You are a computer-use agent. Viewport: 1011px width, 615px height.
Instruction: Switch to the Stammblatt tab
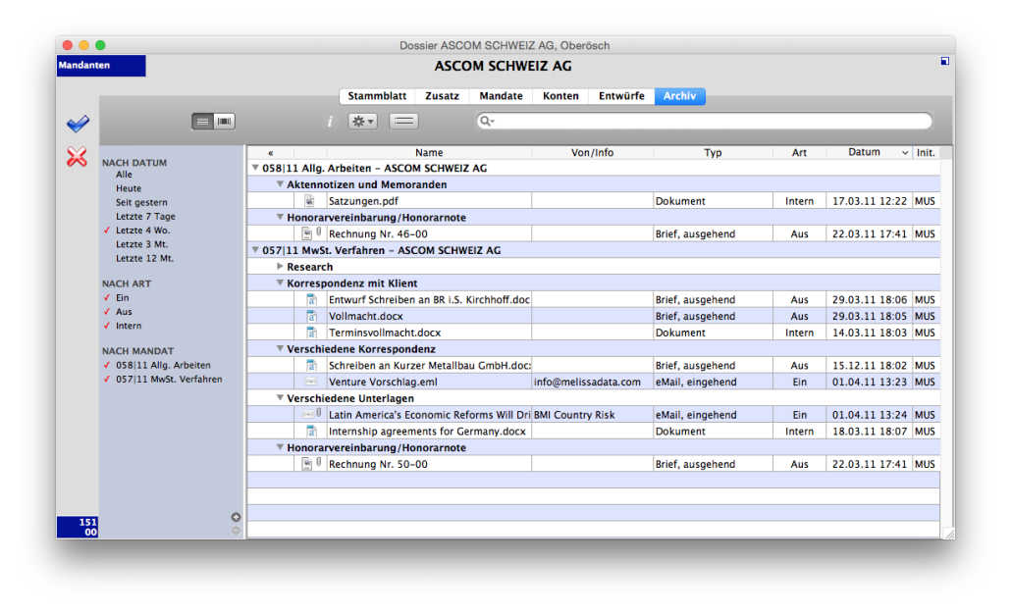click(x=376, y=95)
